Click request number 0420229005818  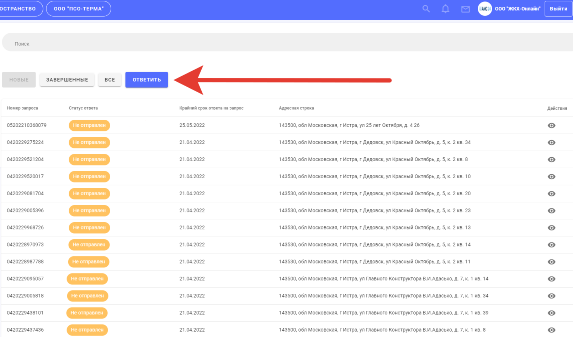point(25,296)
